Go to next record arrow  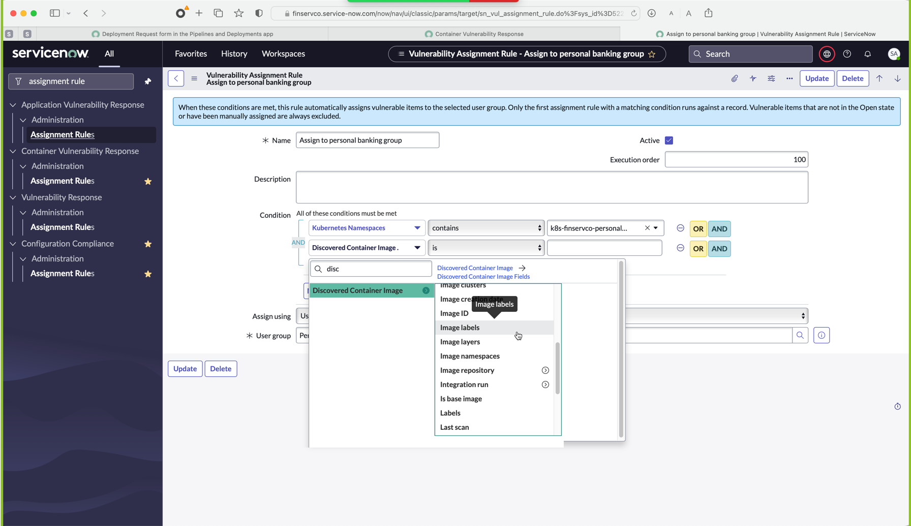pos(898,78)
